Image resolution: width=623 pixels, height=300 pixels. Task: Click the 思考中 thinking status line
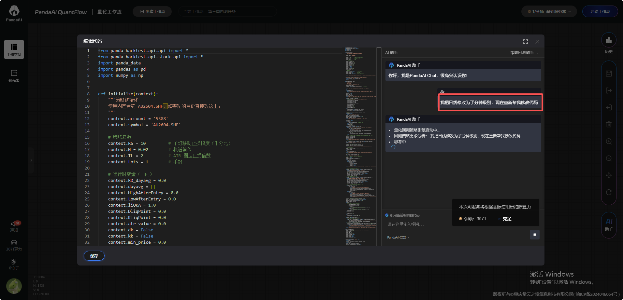tap(401, 142)
